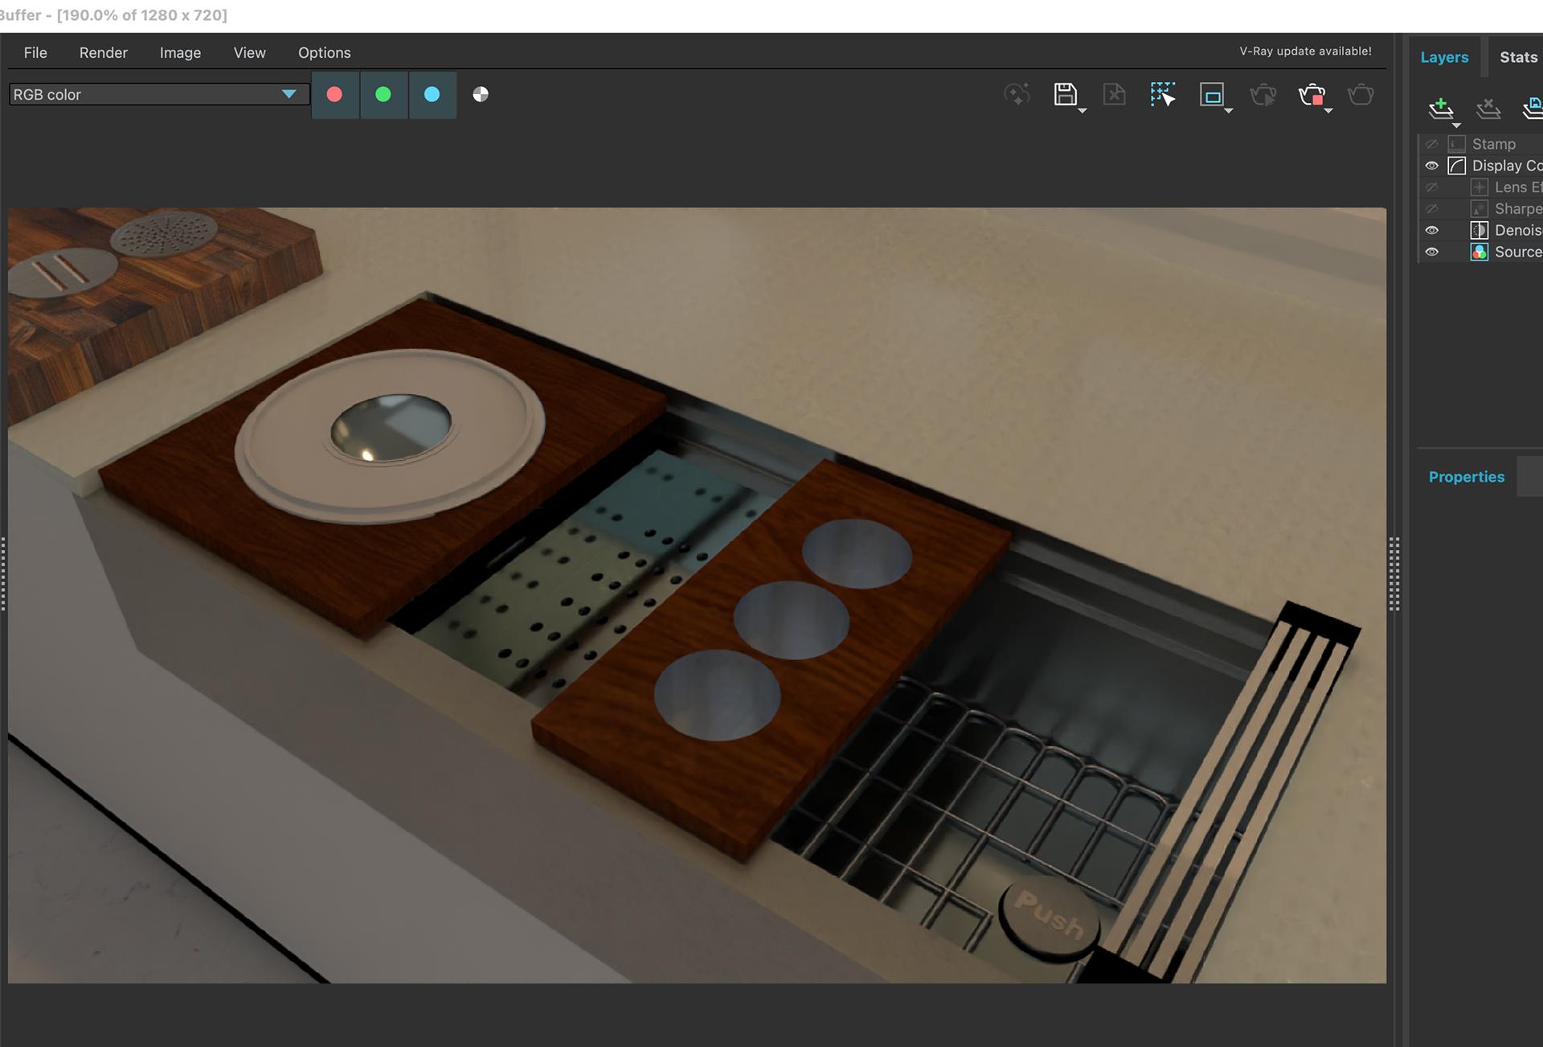Switch to the Stats tab

coord(1518,57)
